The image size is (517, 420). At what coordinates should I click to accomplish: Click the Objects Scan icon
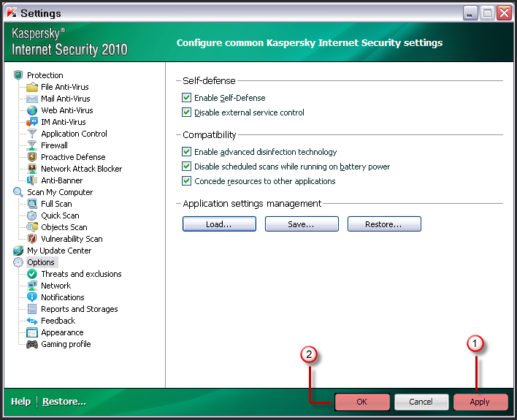click(32, 227)
